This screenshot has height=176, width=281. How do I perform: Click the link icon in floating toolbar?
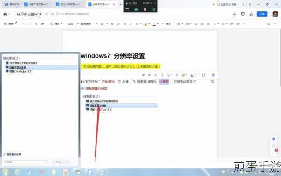(204, 75)
